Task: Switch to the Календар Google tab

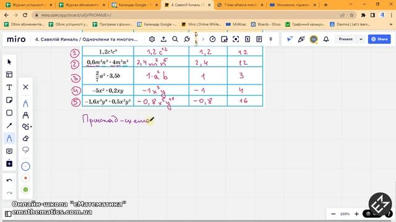Action: click(x=135, y=5)
